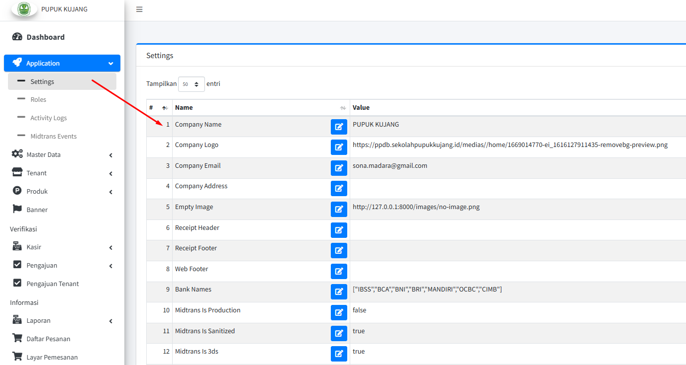Edit the Web Footer setting
686x365 pixels.
coord(339,271)
